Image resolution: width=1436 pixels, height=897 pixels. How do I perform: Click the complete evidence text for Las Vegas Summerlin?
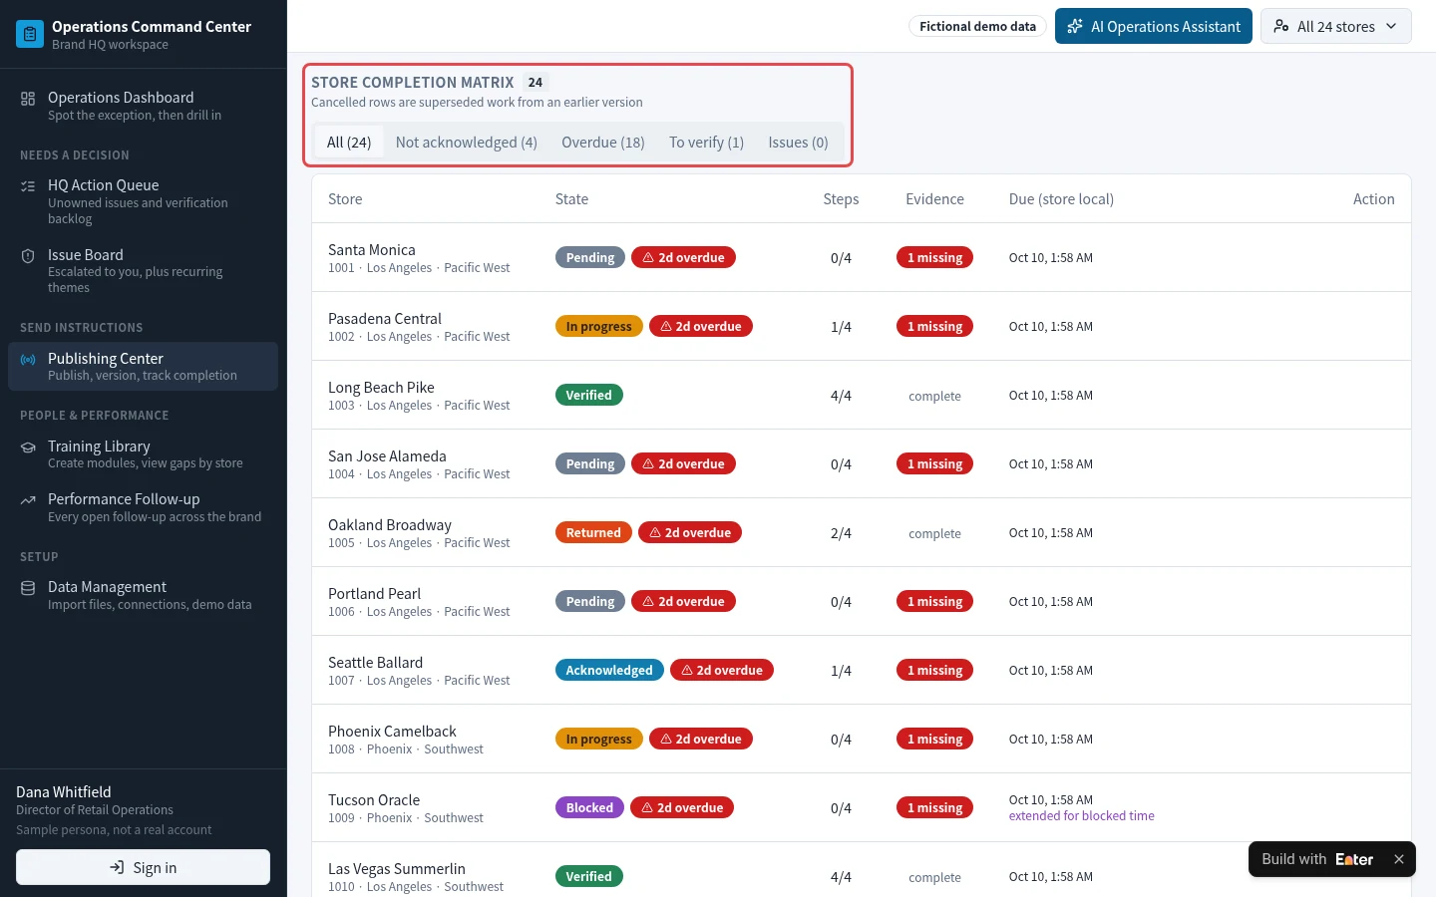click(x=934, y=878)
